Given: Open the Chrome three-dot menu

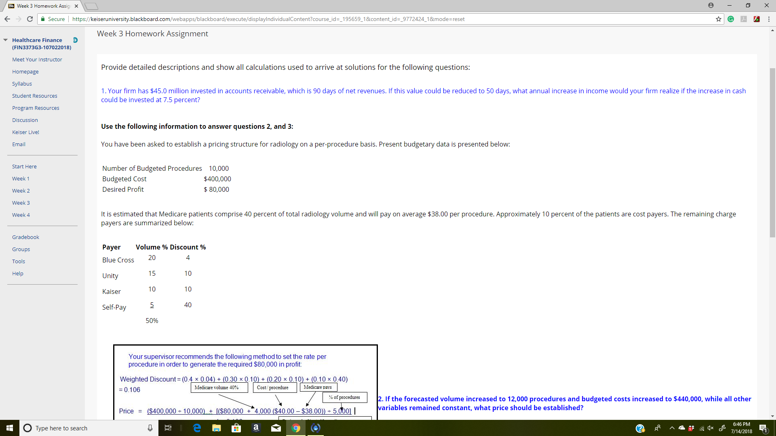Looking at the screenshot, I should coord(769,19).
